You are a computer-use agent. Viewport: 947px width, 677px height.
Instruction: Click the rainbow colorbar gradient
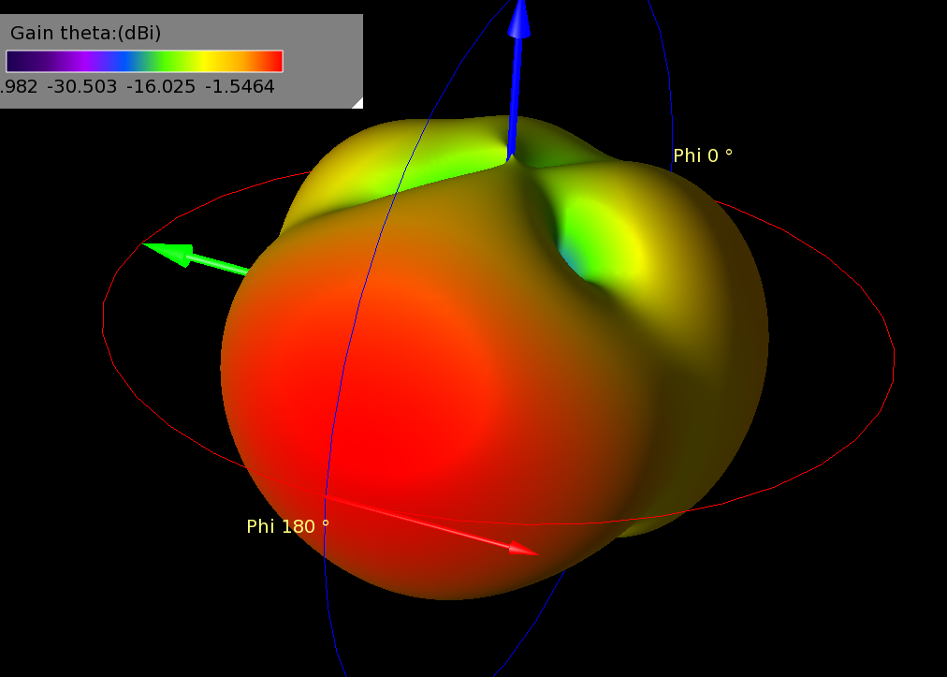tap(145, 62)
